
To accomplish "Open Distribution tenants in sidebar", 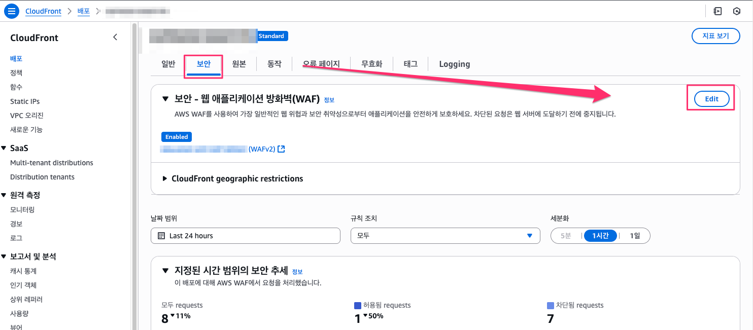I will click(42, 177).
